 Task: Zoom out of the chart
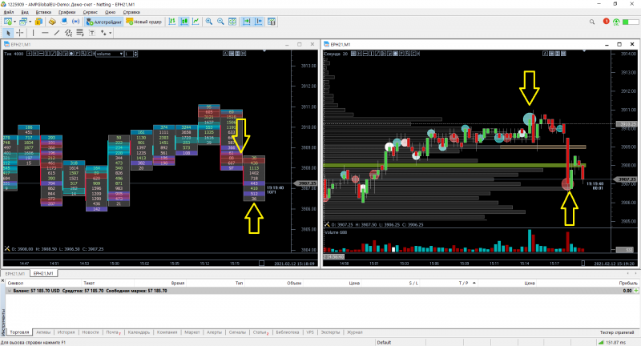coord(221,22)
